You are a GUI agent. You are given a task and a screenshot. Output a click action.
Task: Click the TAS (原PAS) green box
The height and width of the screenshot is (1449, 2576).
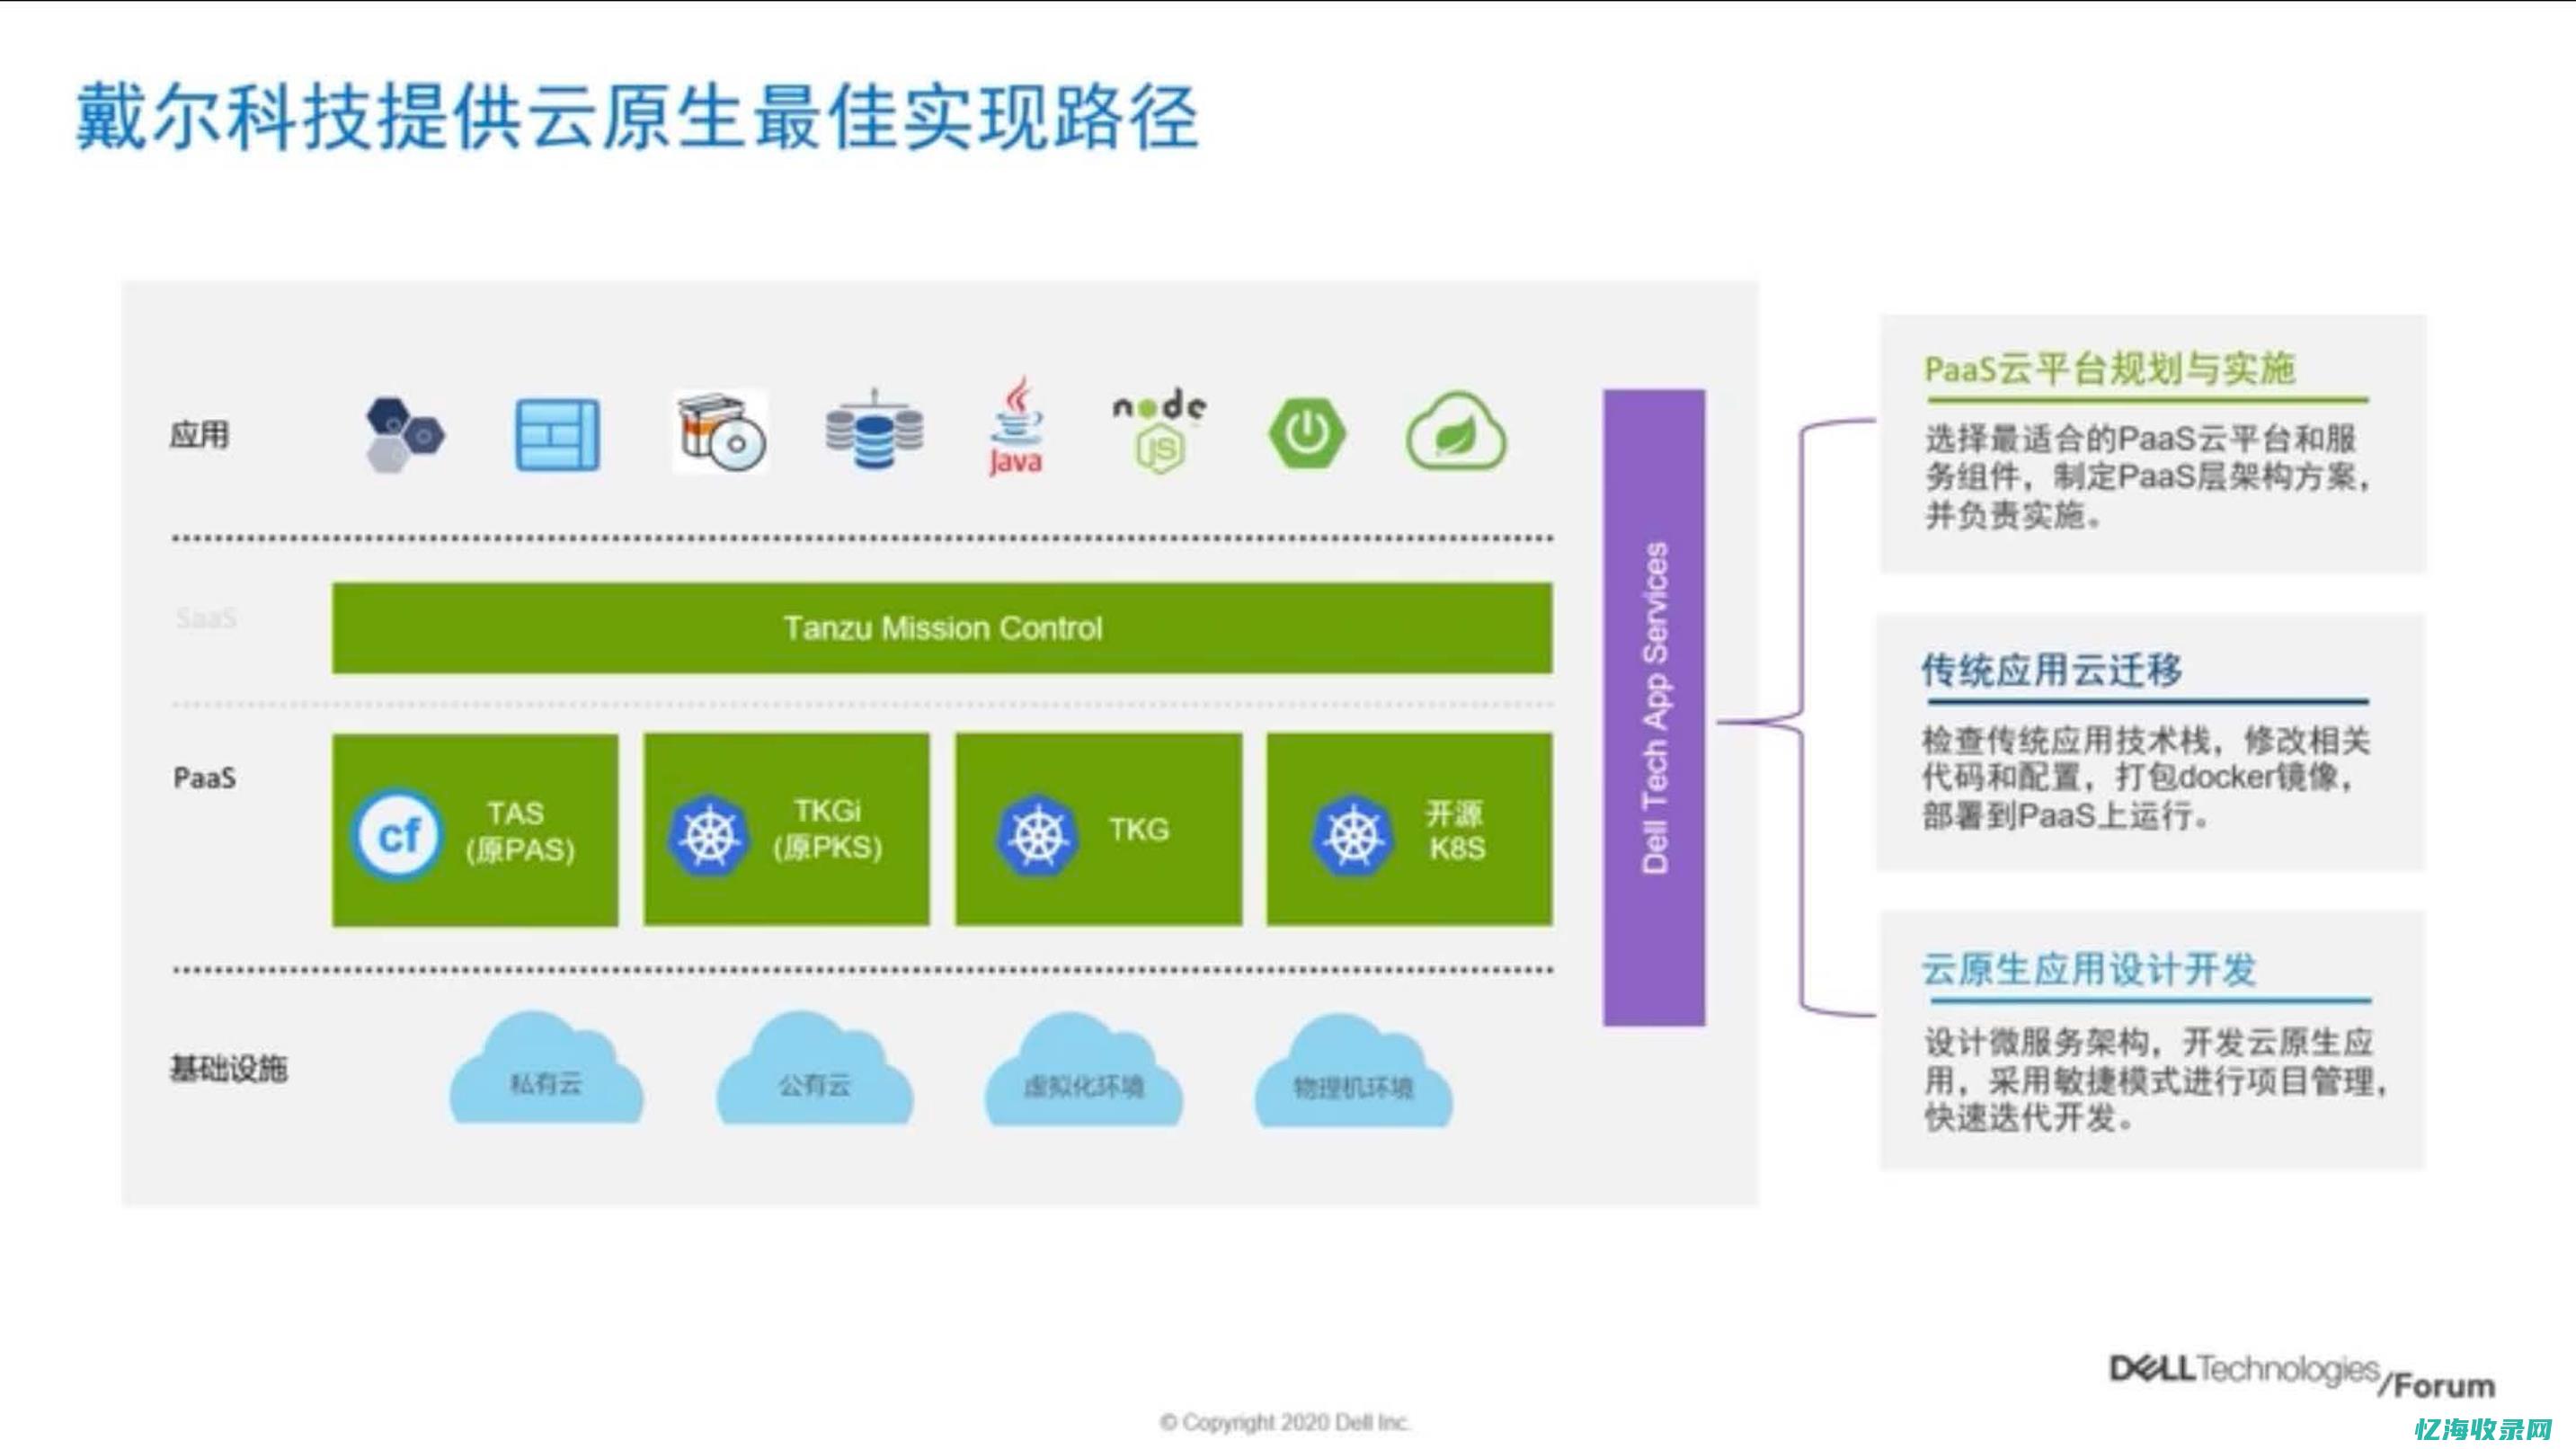coord(475,830)
